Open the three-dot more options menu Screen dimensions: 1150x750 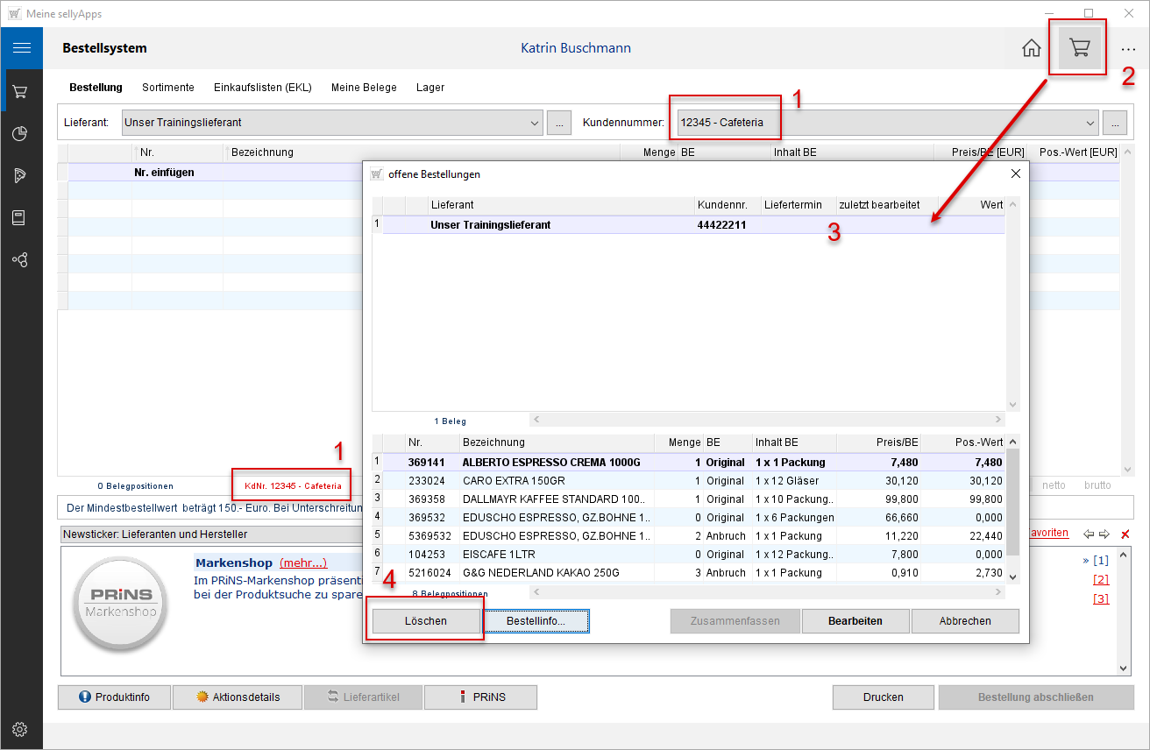1127,49
